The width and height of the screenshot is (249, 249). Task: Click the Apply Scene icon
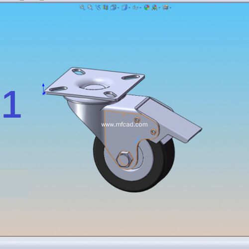155,7
